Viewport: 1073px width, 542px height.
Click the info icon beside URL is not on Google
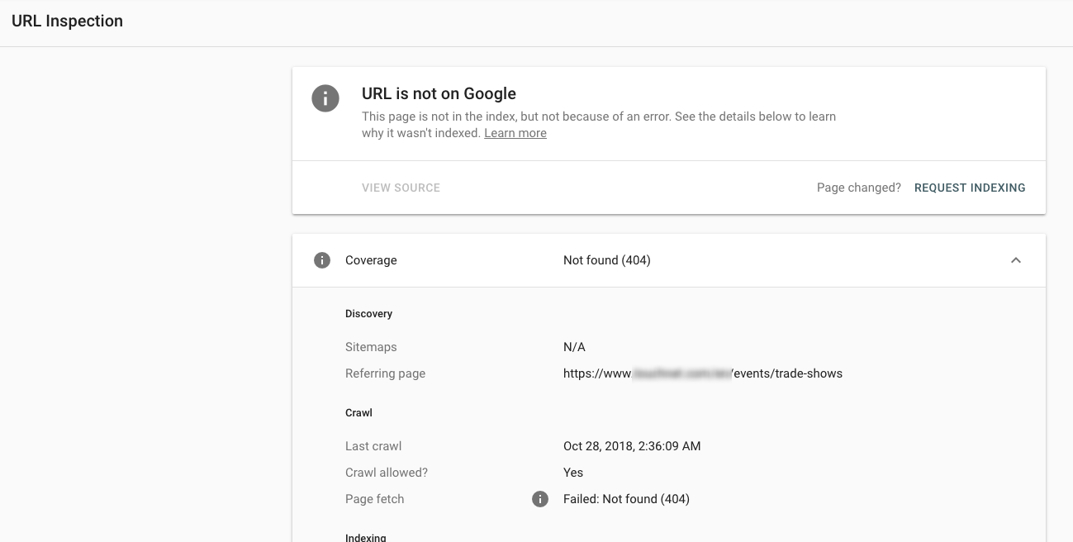pos(325,97)
